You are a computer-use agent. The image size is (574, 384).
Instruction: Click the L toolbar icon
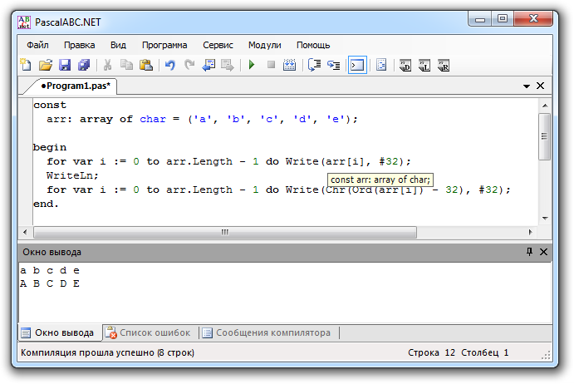point(424,65)
